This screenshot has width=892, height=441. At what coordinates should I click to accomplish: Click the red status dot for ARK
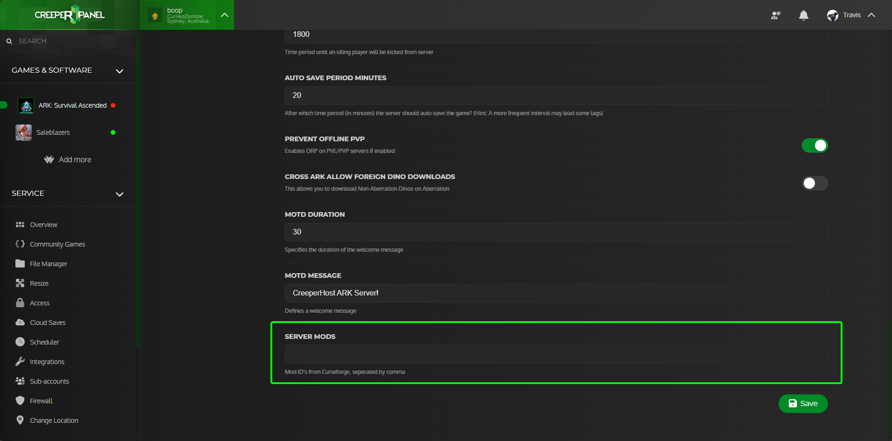tap(113, 105)
